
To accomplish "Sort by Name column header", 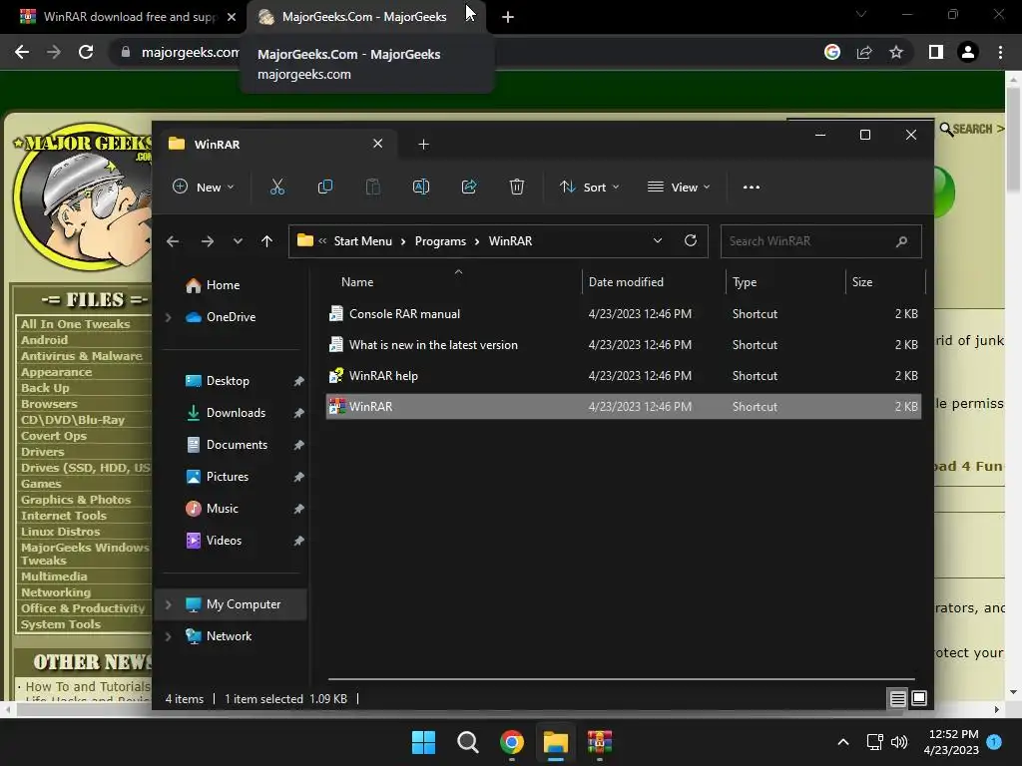I will click(x=357, y=282).
